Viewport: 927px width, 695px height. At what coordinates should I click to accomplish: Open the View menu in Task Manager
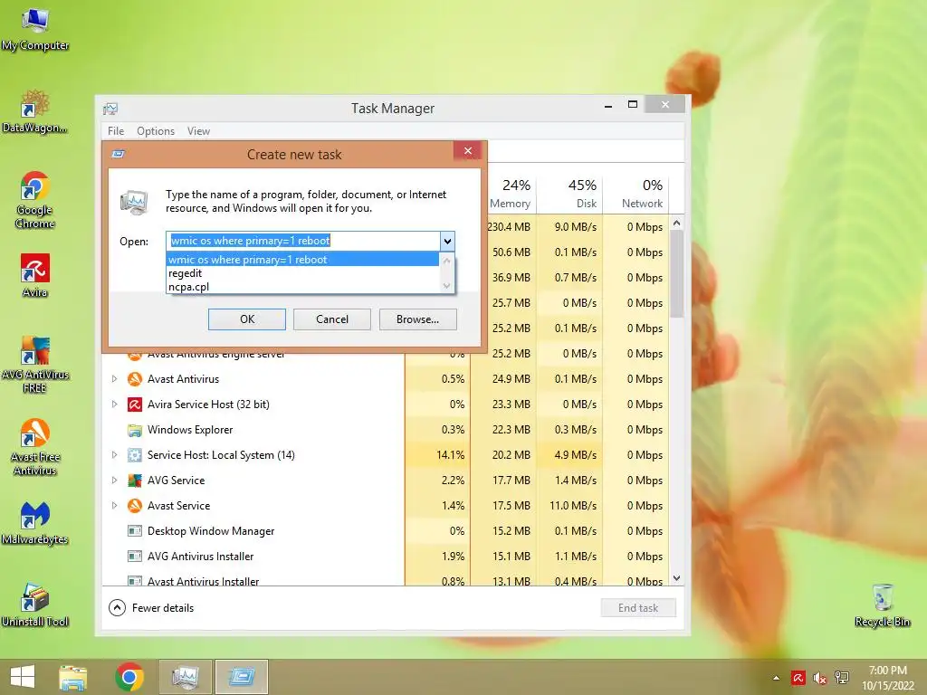(x=198, y=131)
